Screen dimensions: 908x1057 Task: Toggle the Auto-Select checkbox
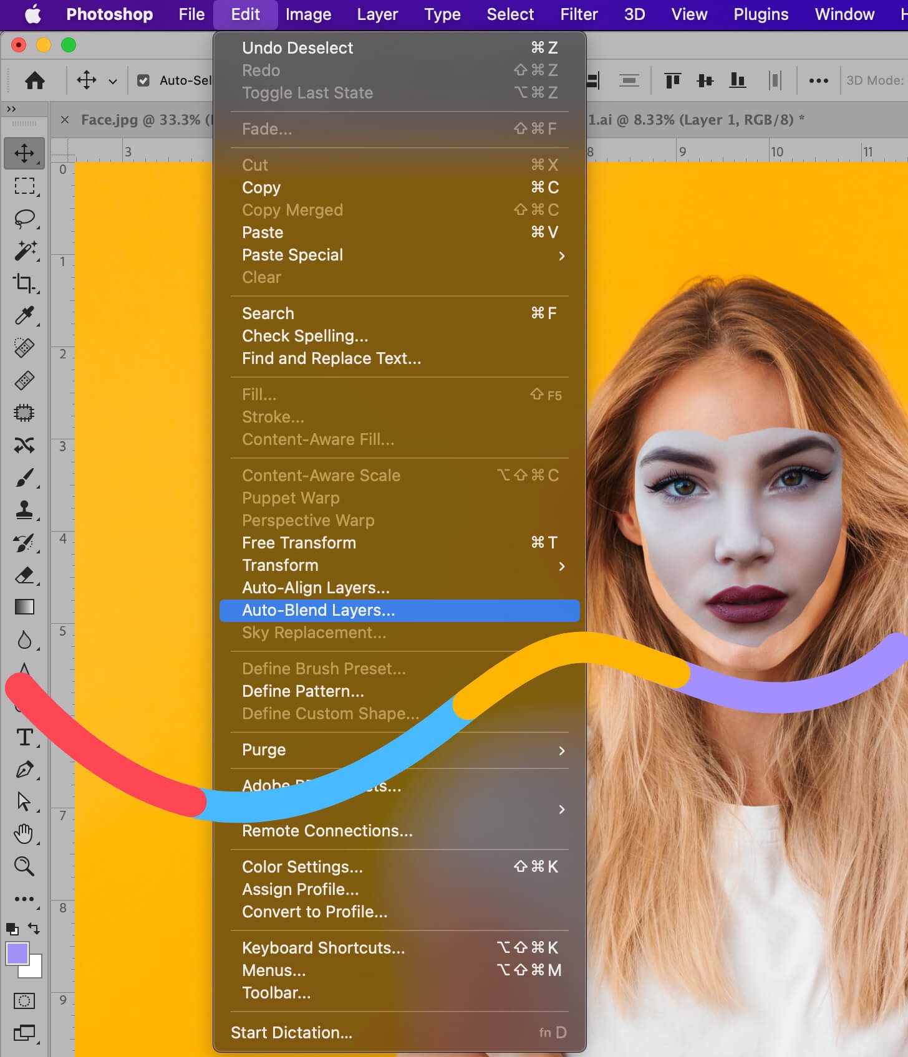coord(143,80)
